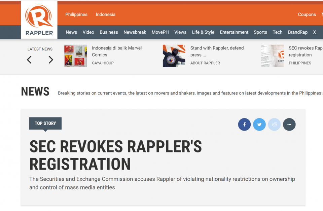Go to the MovePH section
The height and width of the screenshot is (211, 323).
(160, 32)
